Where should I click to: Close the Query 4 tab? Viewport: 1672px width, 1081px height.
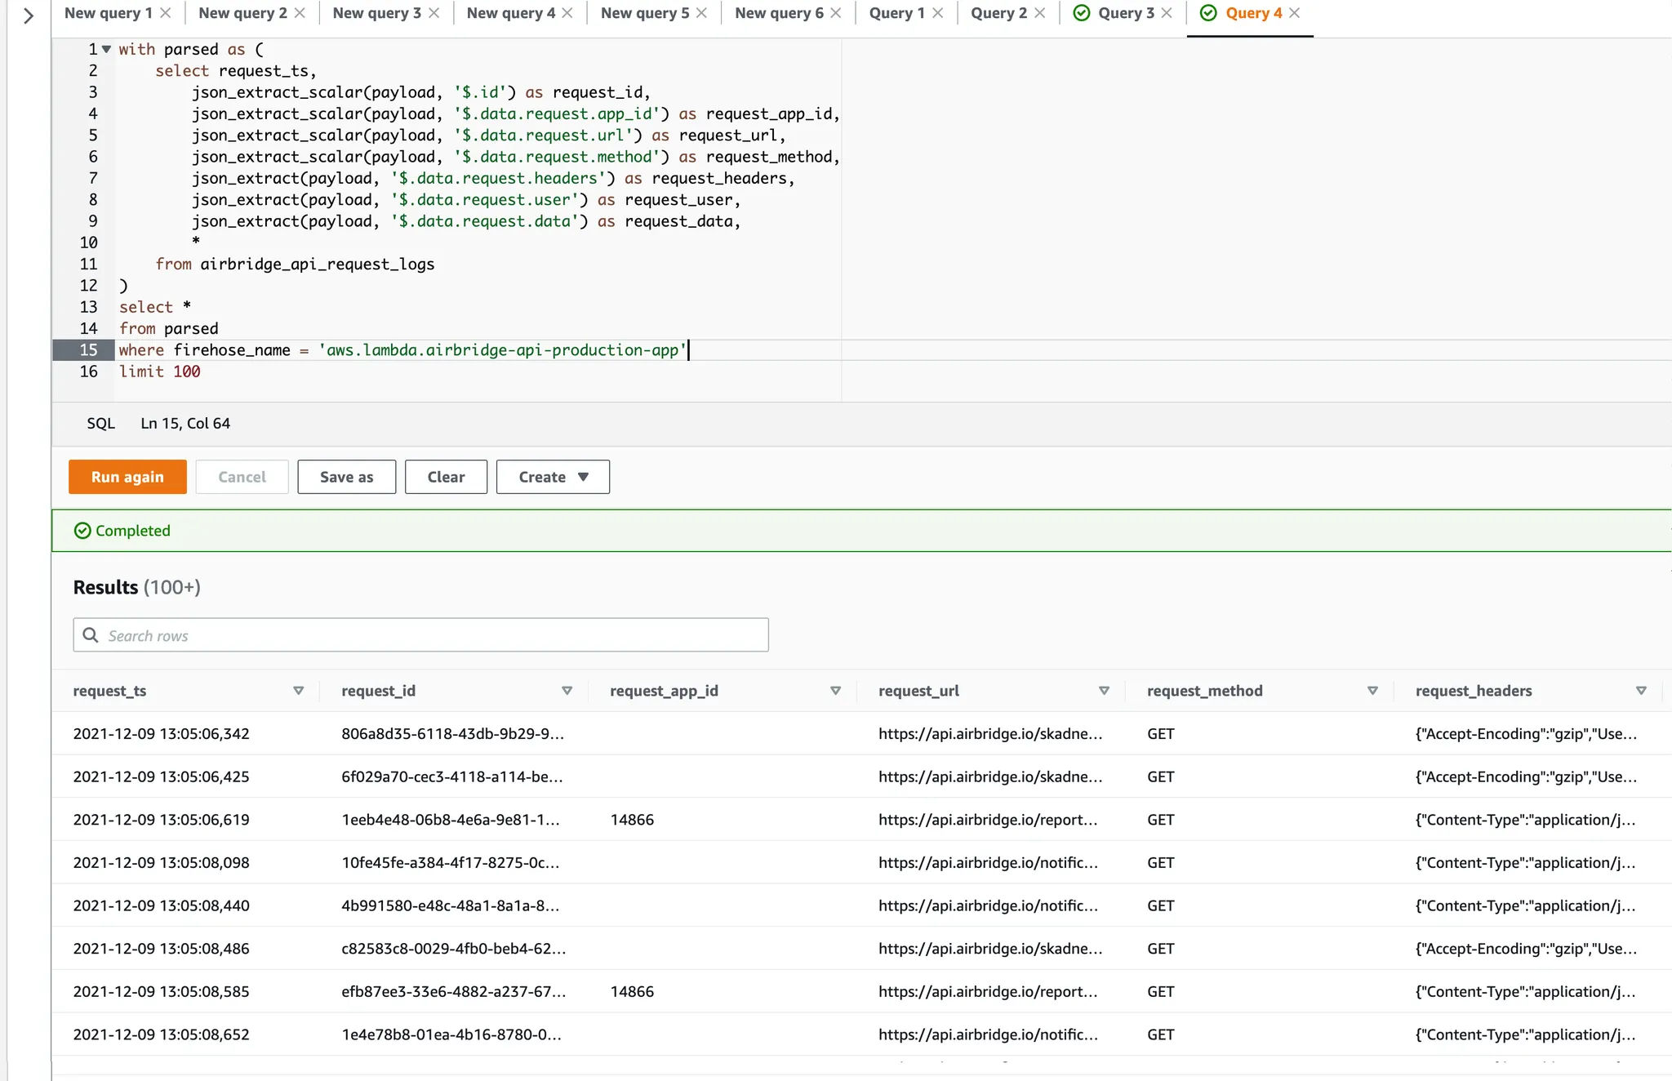[x=1295, y=13]
